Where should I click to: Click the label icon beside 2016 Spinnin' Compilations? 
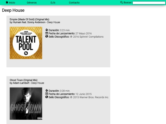coord(47,36)
